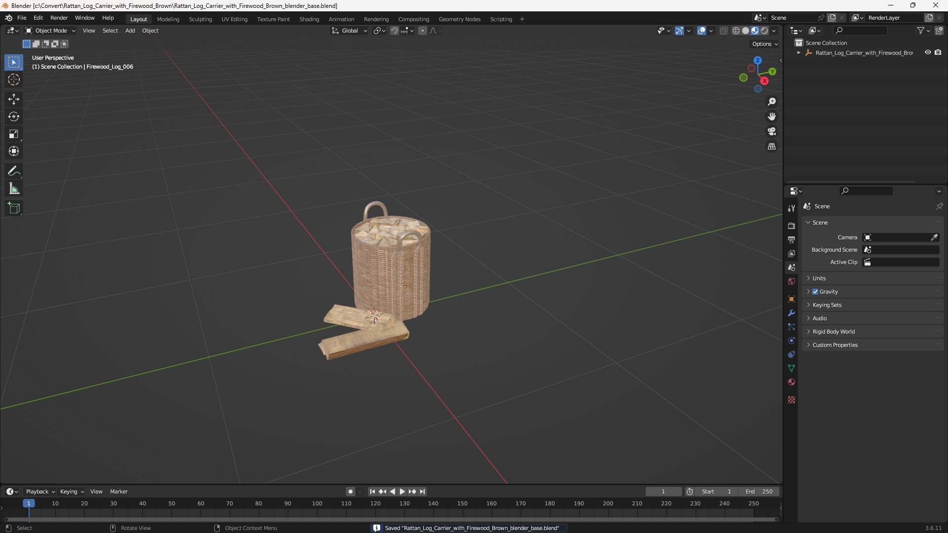This screenshot has width=948, height=533.
Task: Activate the Move tool
Action: (x=14, y=99)
